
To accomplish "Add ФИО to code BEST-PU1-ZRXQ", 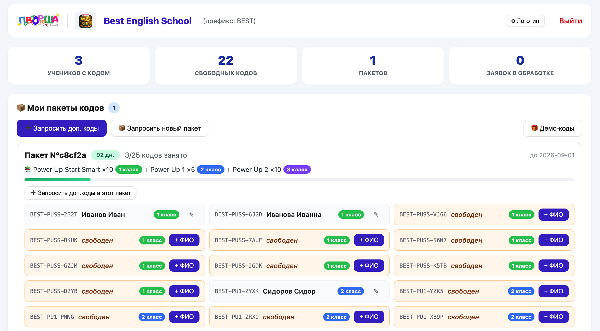I will 369,317.
